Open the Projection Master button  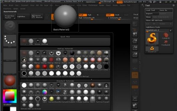tap(10, 17)
